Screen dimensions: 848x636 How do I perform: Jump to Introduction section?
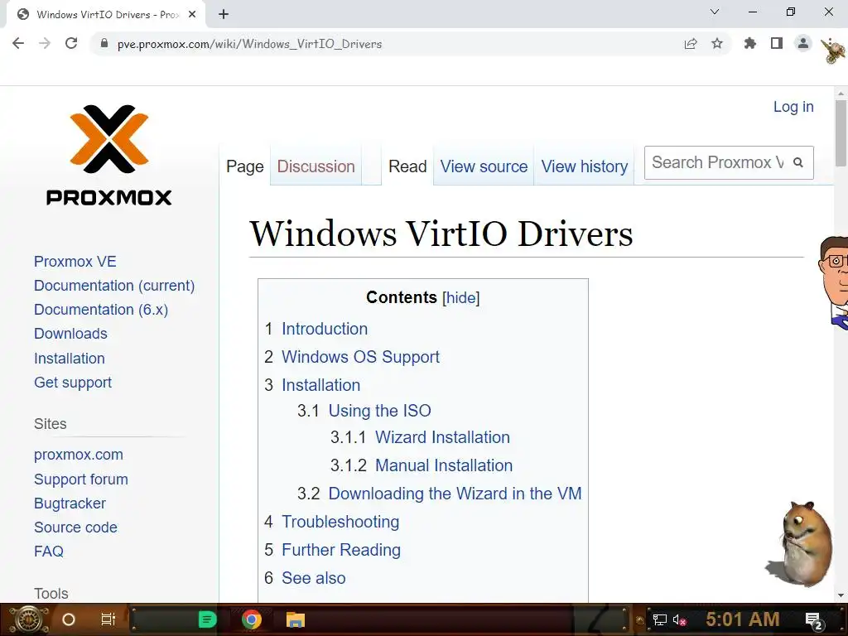[325, 329]
